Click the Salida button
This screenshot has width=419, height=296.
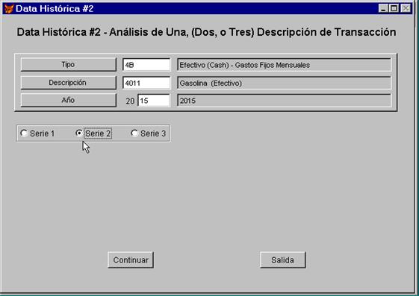[283, 260]
